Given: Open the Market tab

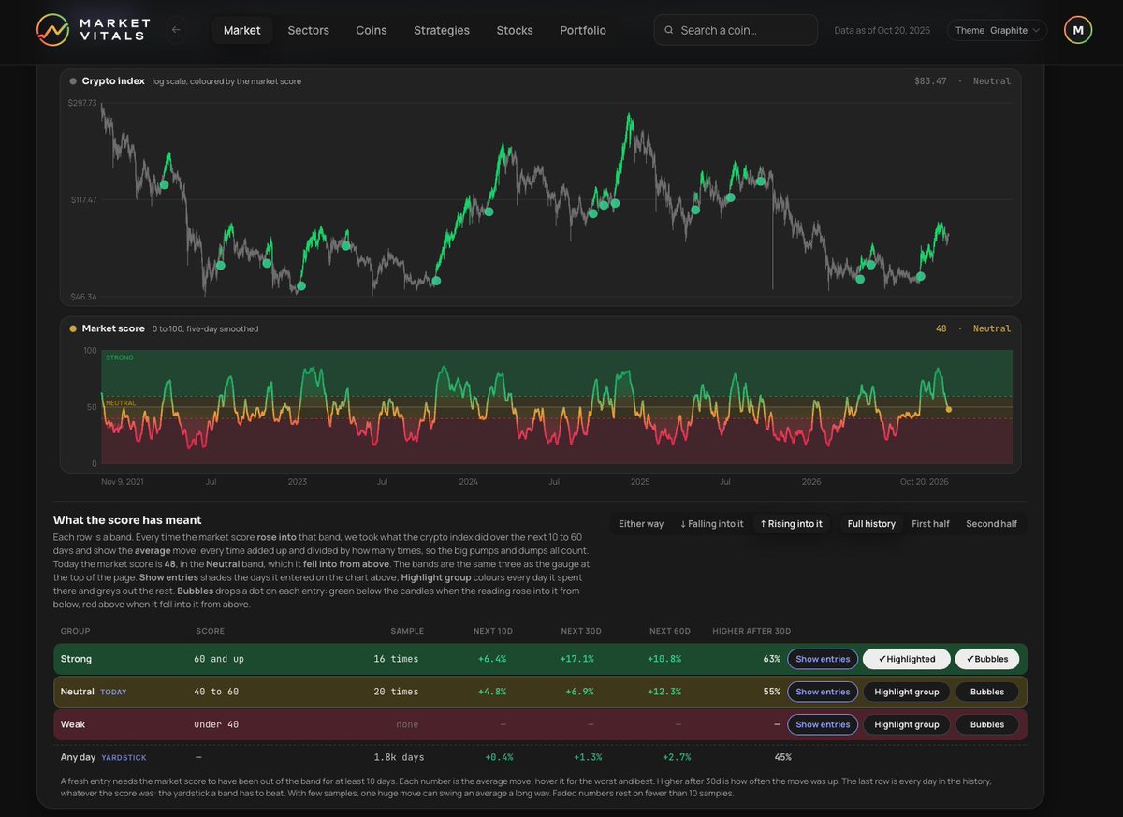Looking at the screenshot, I should point(241,30).
